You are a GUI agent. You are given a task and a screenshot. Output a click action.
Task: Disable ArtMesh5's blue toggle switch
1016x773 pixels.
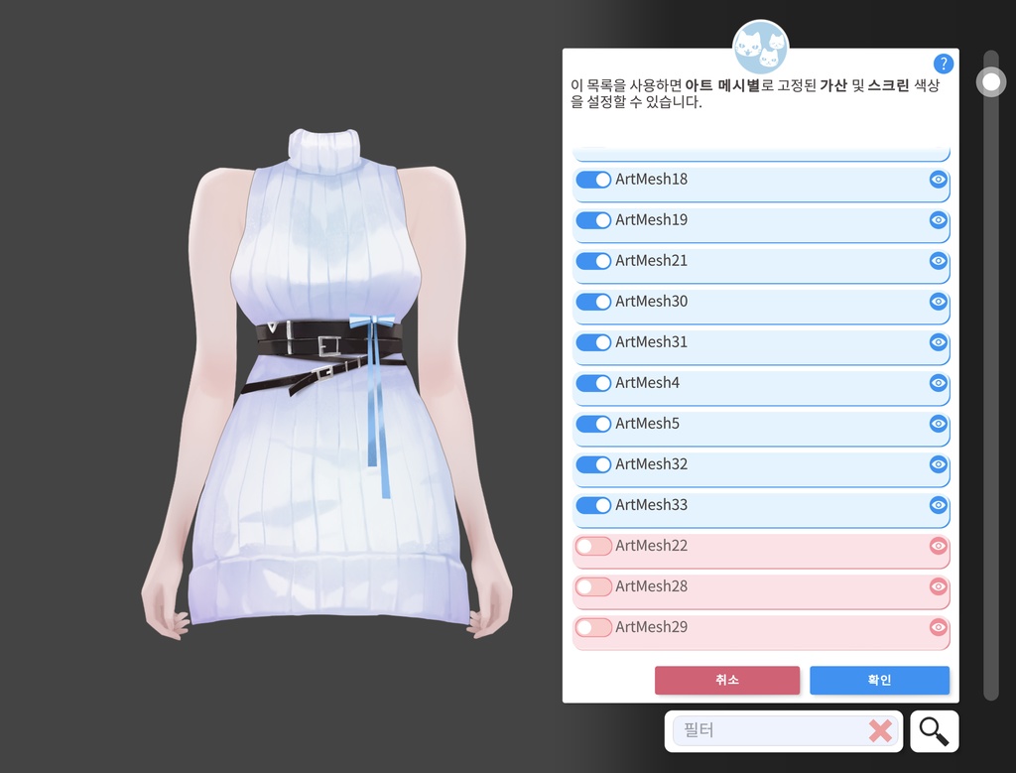coord(593,424)
